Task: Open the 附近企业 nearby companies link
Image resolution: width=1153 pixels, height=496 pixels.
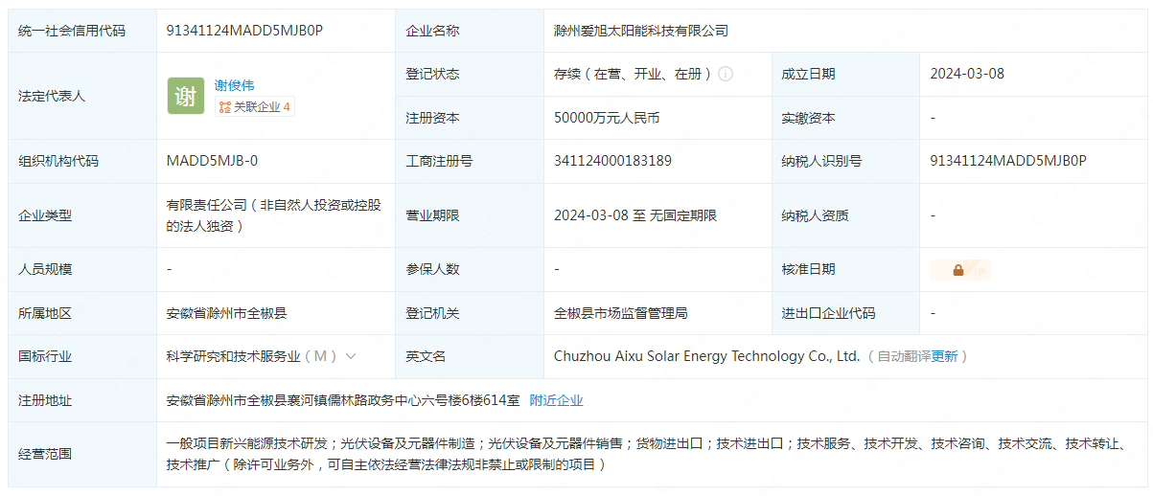Action: (x=556, y=400)
